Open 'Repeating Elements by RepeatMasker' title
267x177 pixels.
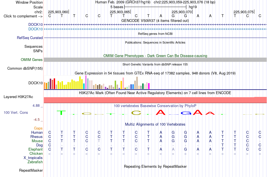(155, 166)
